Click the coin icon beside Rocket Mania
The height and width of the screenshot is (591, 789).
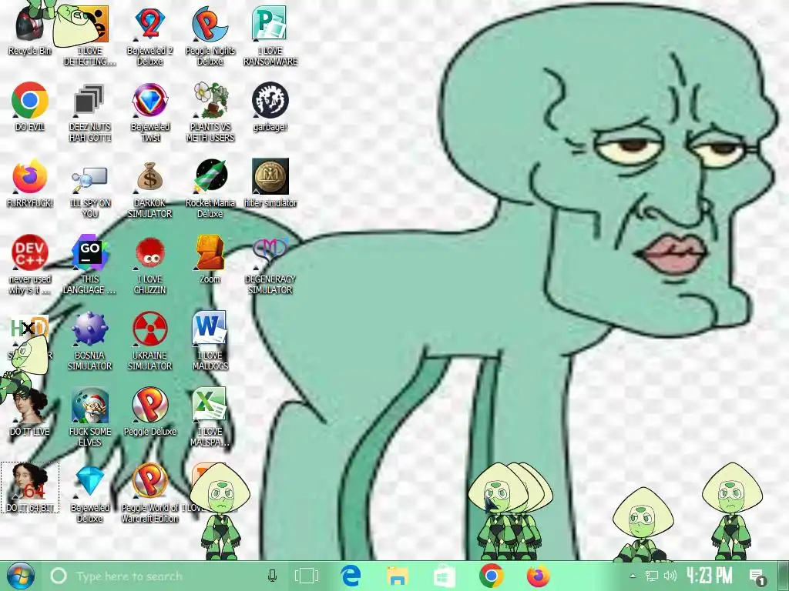270,183
